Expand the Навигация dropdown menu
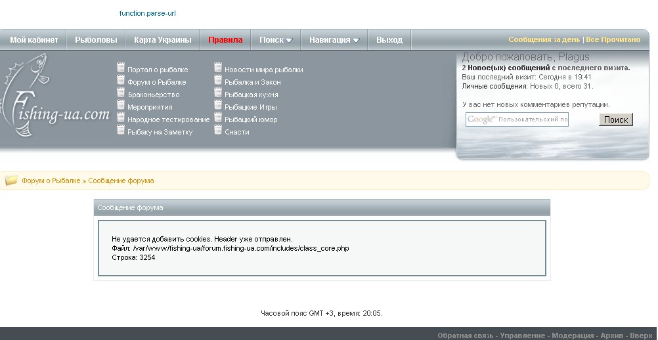Image resolution: width=658 pixels, height=340 pixels. click(x=334, y=40)
